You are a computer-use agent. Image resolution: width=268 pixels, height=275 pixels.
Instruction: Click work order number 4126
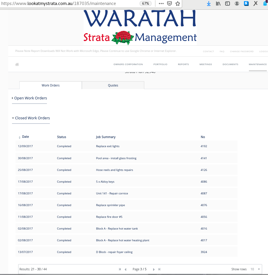[204, 170]
